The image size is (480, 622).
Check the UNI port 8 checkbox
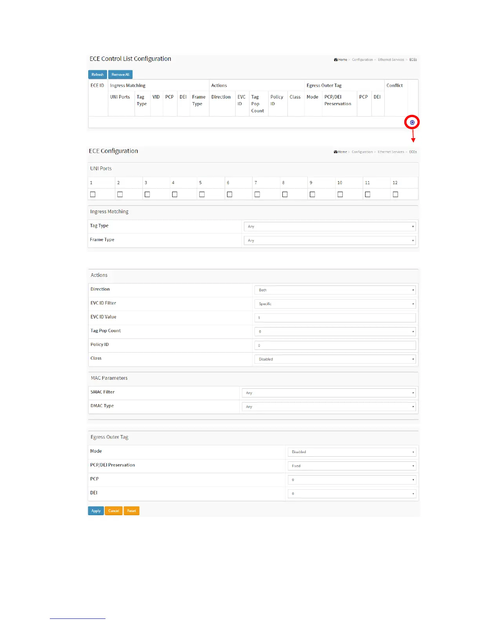tap(285, 194)
